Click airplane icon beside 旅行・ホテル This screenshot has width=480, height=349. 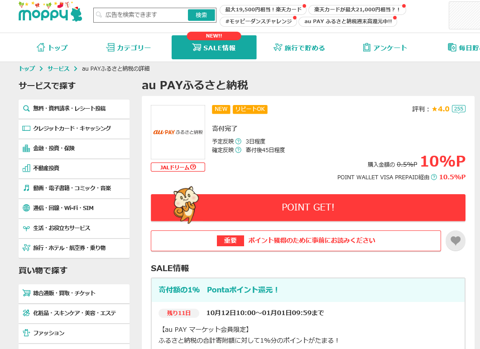[26, 248]
